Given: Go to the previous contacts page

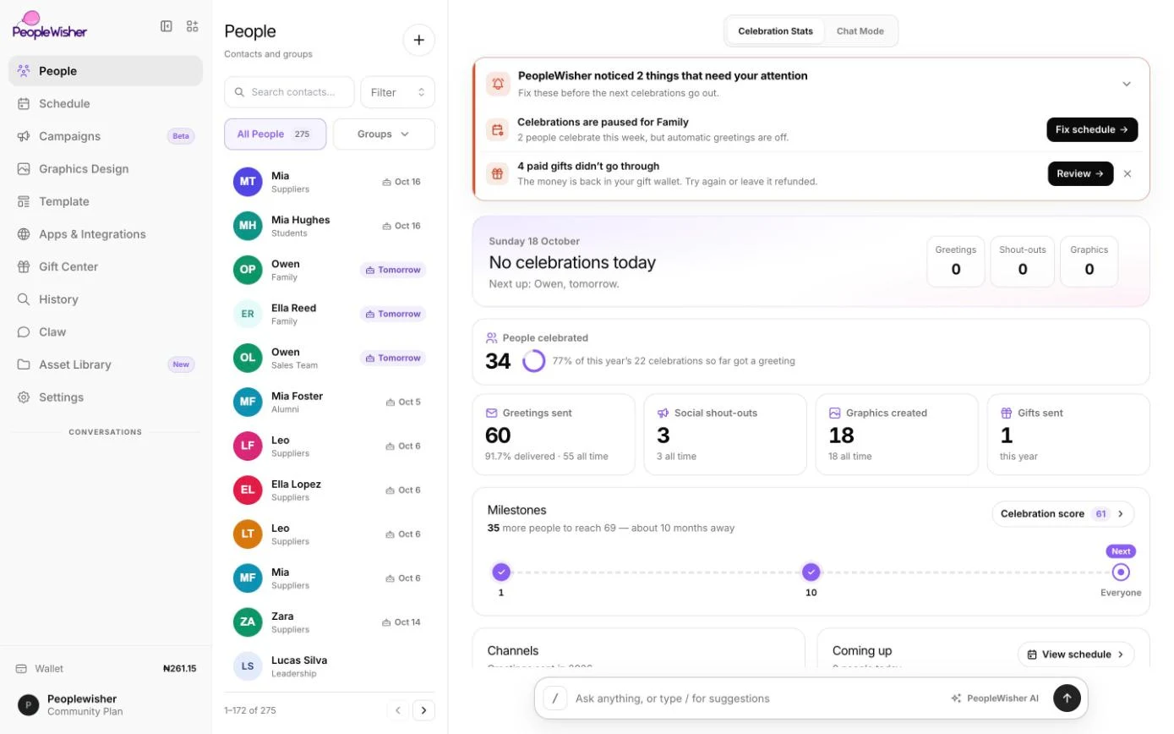Looking at the screenshot, I should 398,710.
